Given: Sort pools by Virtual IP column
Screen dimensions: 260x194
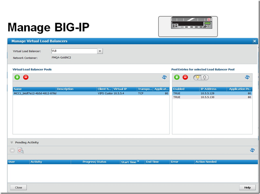Looking at the screenshot, I should tap(125, 89).
